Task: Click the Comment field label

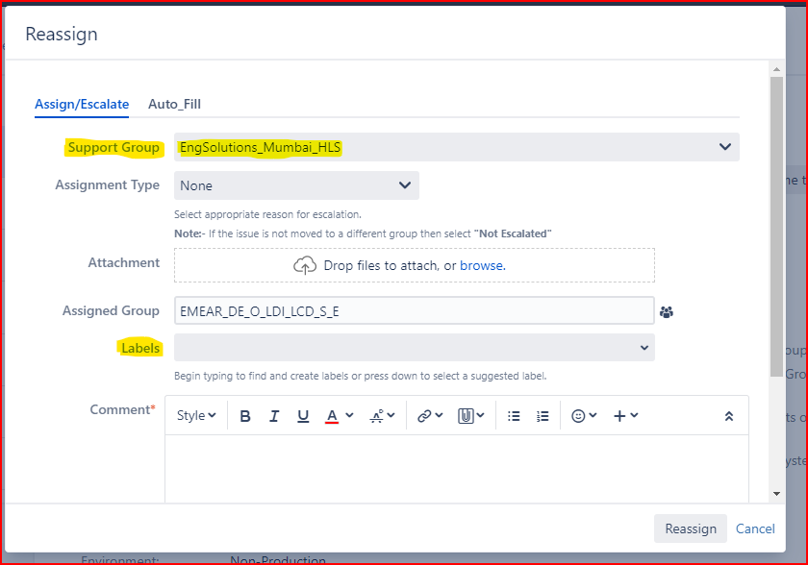Action: pyautogui.click(x=122, y=409)
